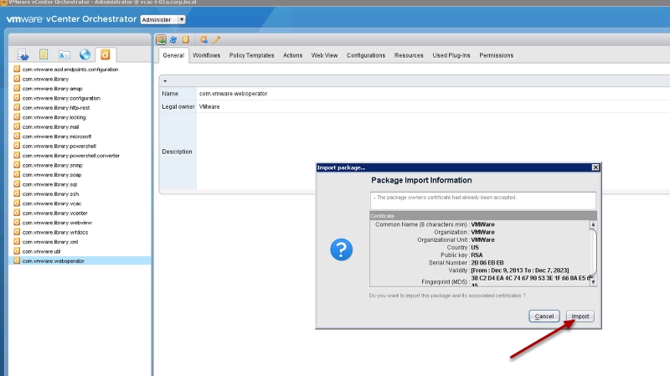The width and height of the screenshot is (670, 376).
Task: Select com.vmware.library.powershell.converter package
Action: 71,156
